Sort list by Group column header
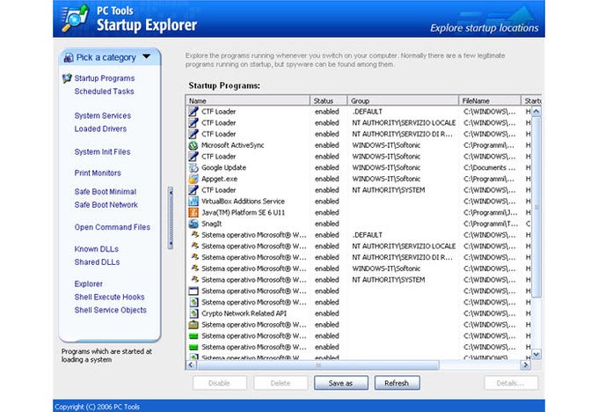Viewport: 598px width, 412px height. [x=403, y=101]
